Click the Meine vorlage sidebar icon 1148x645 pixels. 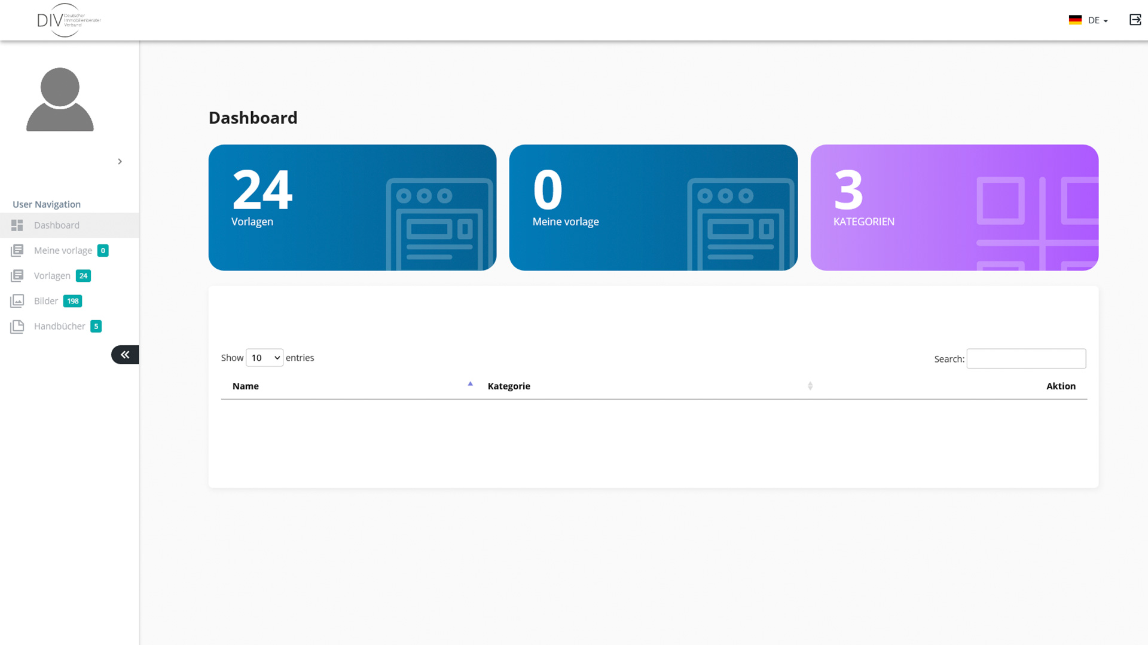pos(17,250)
